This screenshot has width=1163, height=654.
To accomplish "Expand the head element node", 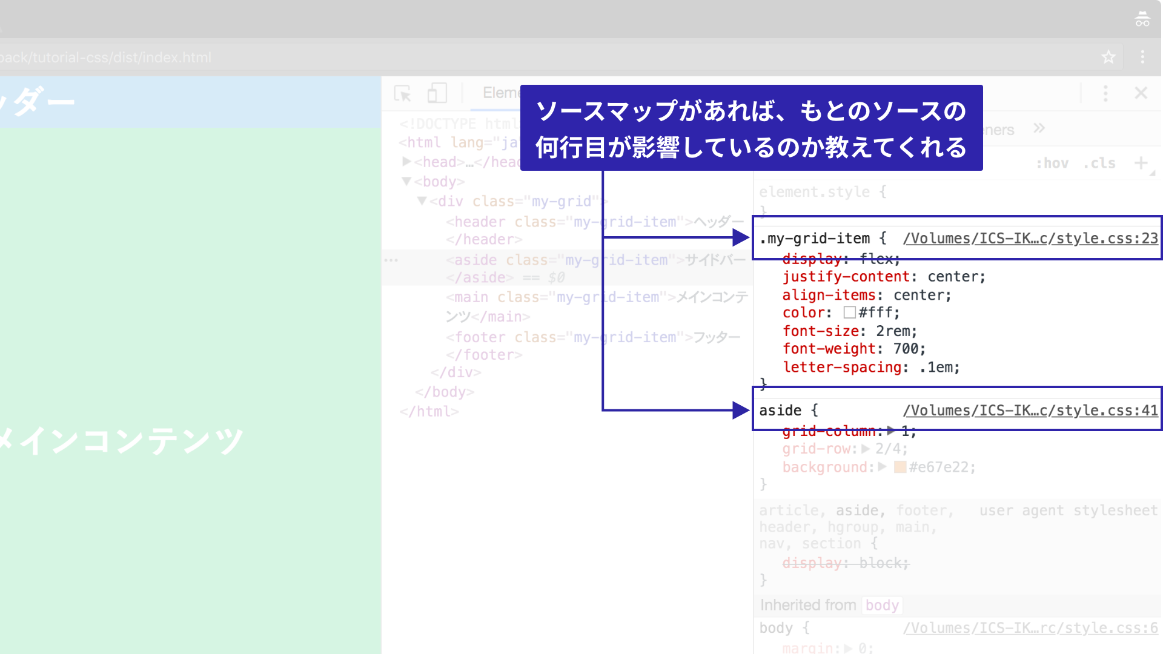I will click(406, 162).
